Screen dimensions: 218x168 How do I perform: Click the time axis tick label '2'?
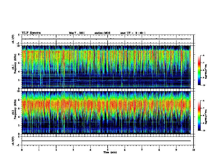[56, 150]
